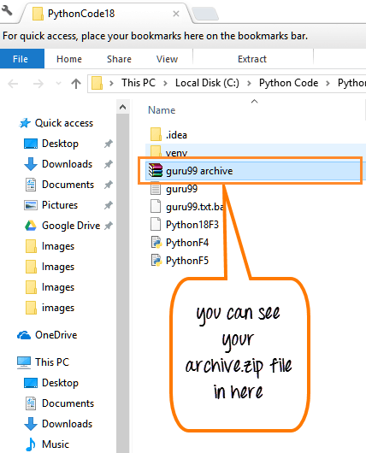Click the OneDrive cloud icon
366x453 pixels.
pos(24,335)
